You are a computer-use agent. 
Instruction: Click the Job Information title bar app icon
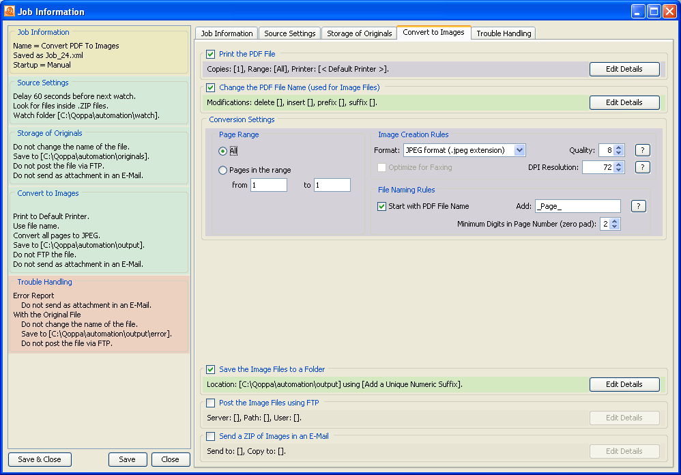(x=9, y=11)
